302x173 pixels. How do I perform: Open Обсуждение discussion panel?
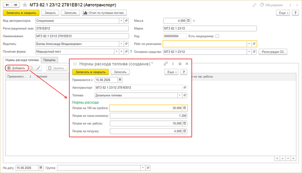[x=271, y=5]
